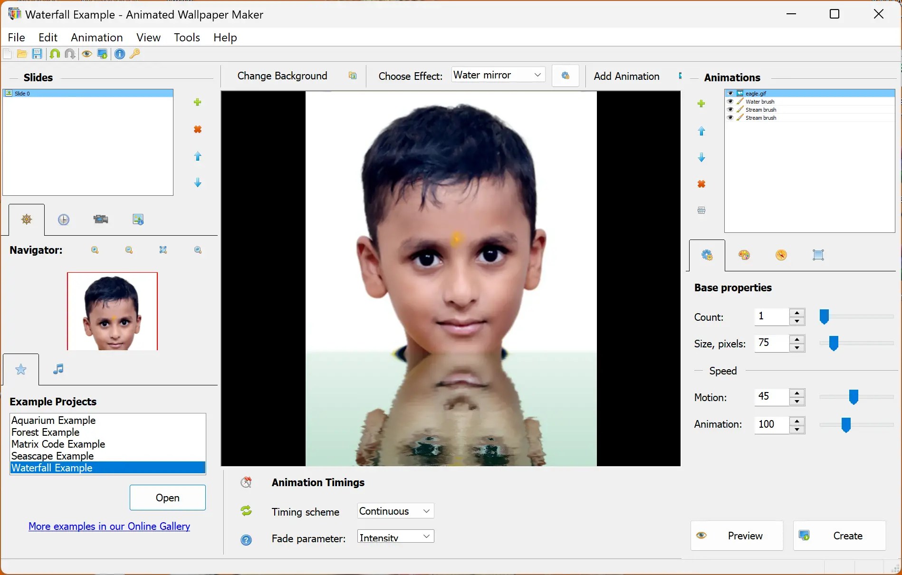
Task: Move the selected animation up
Action: coord(701,131)
